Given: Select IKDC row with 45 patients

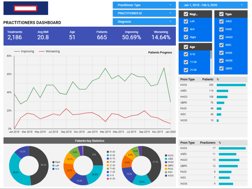Looking at the screenshot, I should (213, 114).
